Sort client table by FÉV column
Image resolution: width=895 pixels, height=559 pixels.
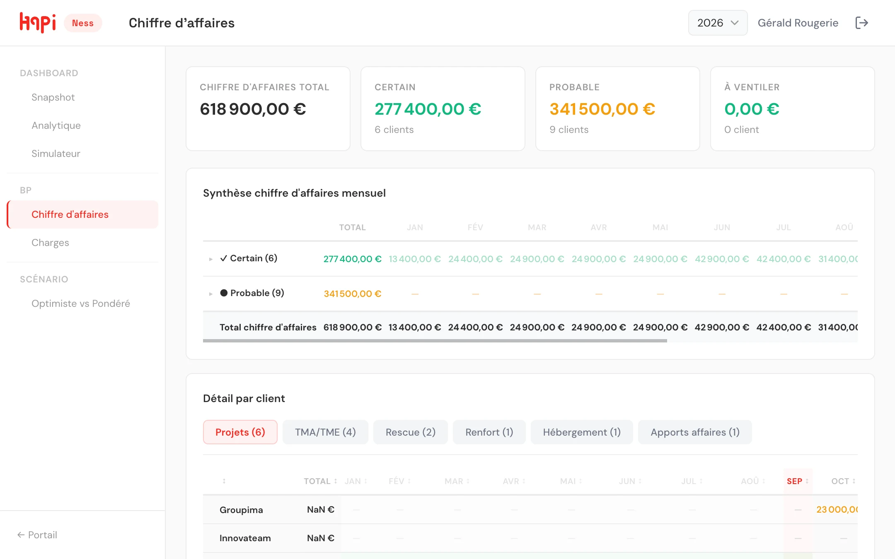(400, 481)
